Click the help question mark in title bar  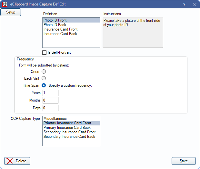coord(184,4)
